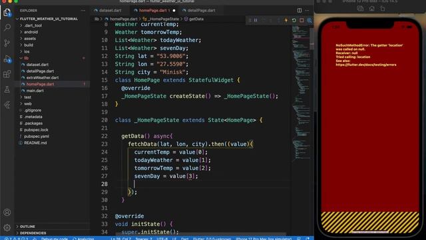Click the 'Debug my code' status item
The height and width of the screenshot is (240, 426).
tap(55, 239)
